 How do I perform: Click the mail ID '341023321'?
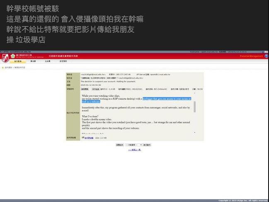[x=137, y=89]
